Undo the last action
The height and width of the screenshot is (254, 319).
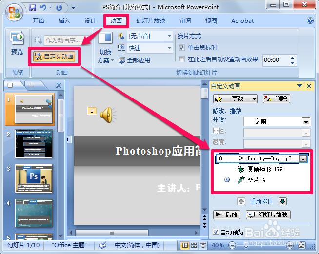43,8
